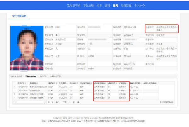Image resolution: width=189 pixels, height=127 pixels.
Task: Sort by 单科合格证编码 column arrow
Action: 157,83
